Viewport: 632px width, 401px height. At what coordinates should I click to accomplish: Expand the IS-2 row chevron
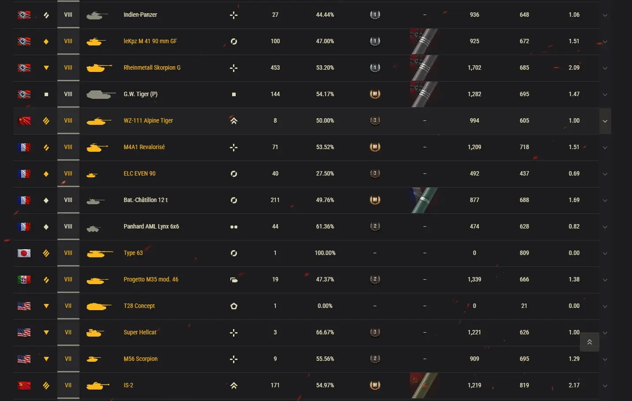click(605, 386)
